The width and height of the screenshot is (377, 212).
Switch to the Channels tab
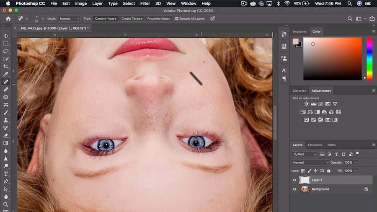pyautogui.click(x=315, y=145)
